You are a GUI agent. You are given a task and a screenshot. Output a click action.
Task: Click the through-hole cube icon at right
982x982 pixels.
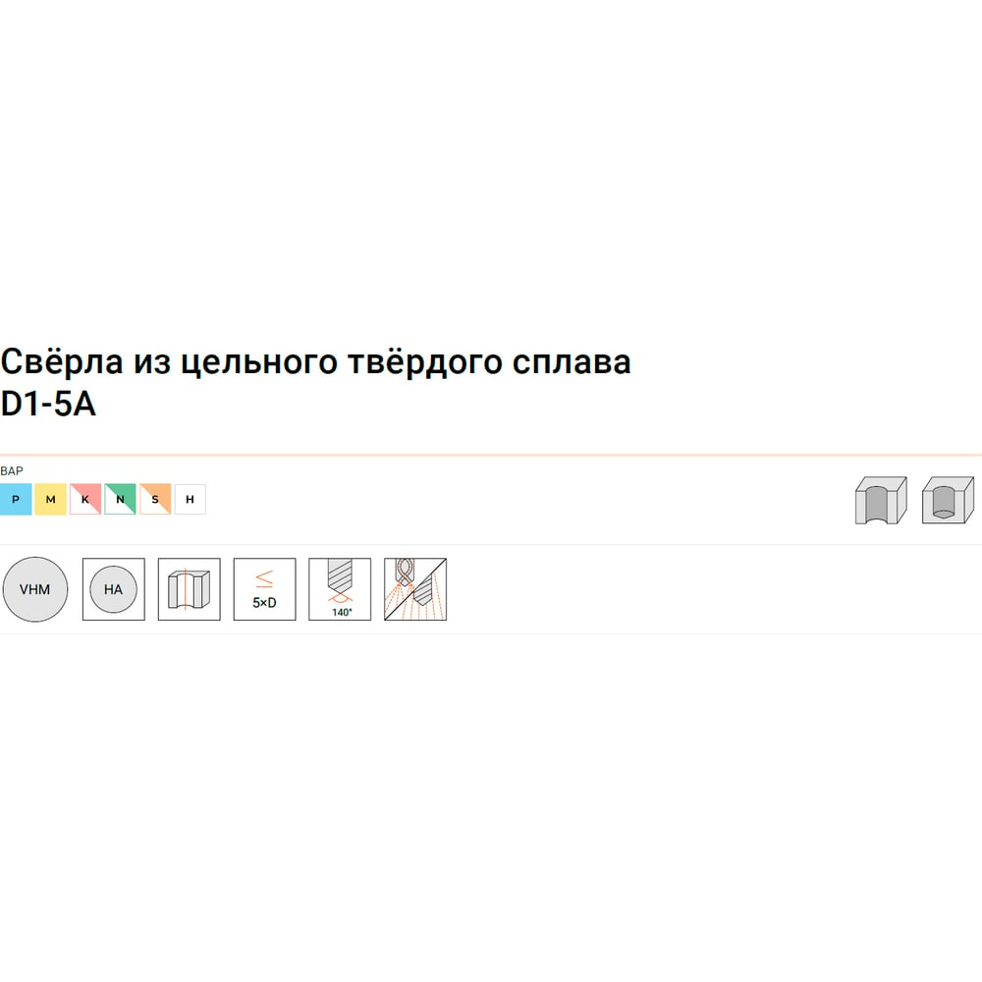click(881, 500)
